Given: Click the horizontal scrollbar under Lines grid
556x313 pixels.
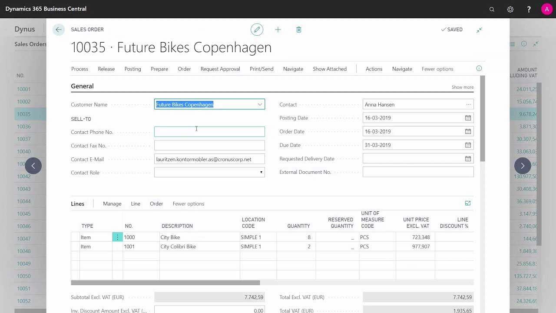Looking at the screenshot, I should 165,283.
